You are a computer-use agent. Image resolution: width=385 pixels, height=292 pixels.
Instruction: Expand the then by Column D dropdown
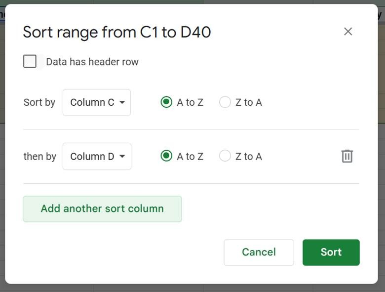coord(97,157)
